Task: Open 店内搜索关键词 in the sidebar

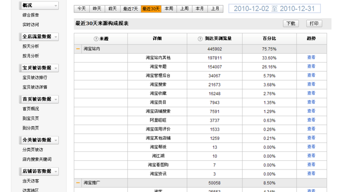Action: pos(37,160)
